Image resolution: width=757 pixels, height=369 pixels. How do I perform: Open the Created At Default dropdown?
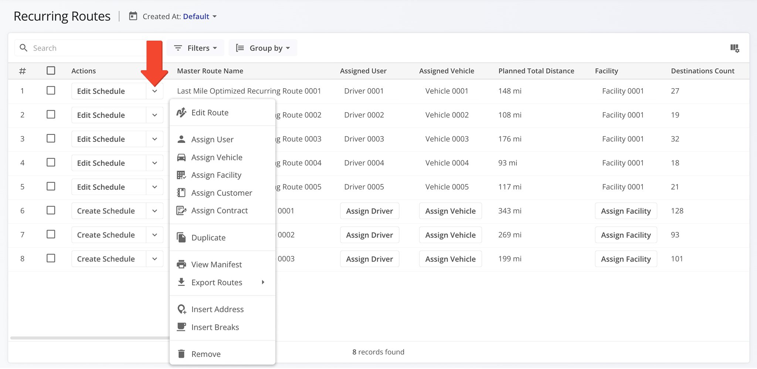(x=200, y=16)
